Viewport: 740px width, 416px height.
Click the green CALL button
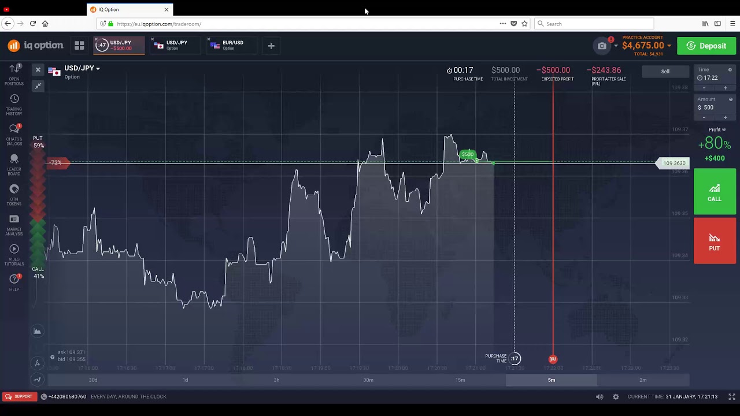715,192
